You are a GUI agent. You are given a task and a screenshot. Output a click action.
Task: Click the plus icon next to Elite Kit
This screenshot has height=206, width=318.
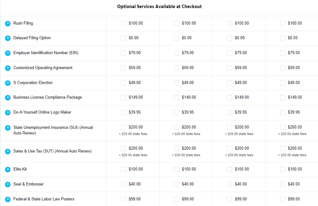pyautogui.click(x=8, y=169)
